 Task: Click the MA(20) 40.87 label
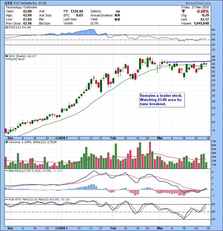(x=16, y=59)
